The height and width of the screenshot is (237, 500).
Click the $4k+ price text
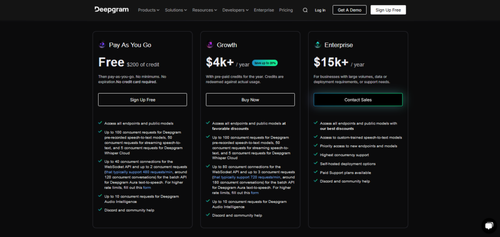click(x=220, y=62)
